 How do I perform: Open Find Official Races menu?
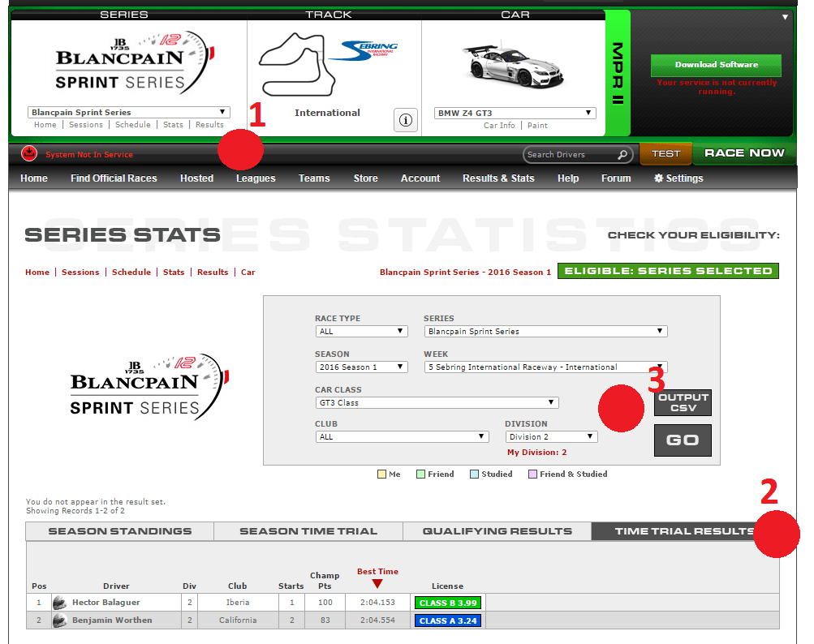coord(114,178)
